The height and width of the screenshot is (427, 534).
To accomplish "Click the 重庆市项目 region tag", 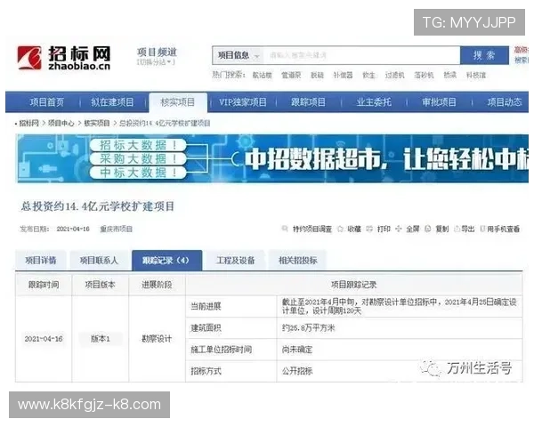I will tap(116, 230).
